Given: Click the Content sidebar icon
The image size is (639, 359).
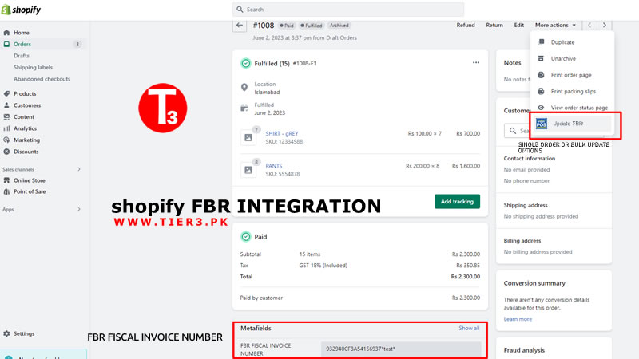Looking at the screenshot, I should [6, 116].
